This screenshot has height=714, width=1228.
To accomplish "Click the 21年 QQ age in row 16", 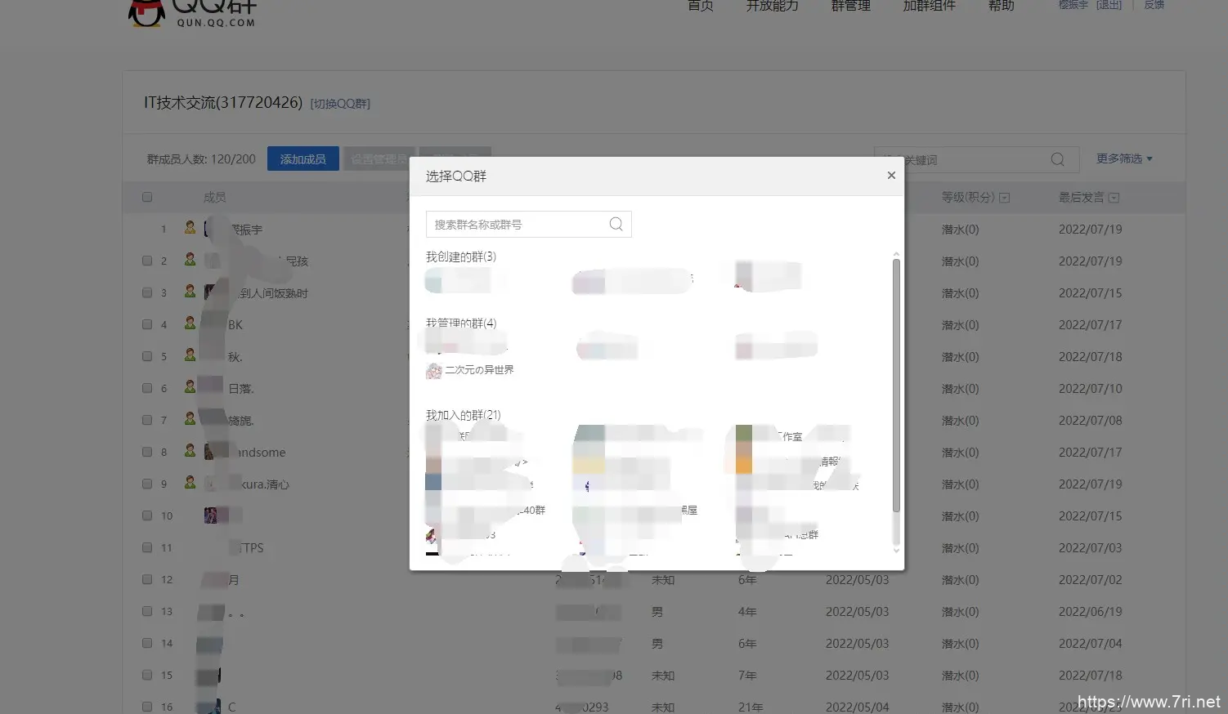I will coord(750,707).
